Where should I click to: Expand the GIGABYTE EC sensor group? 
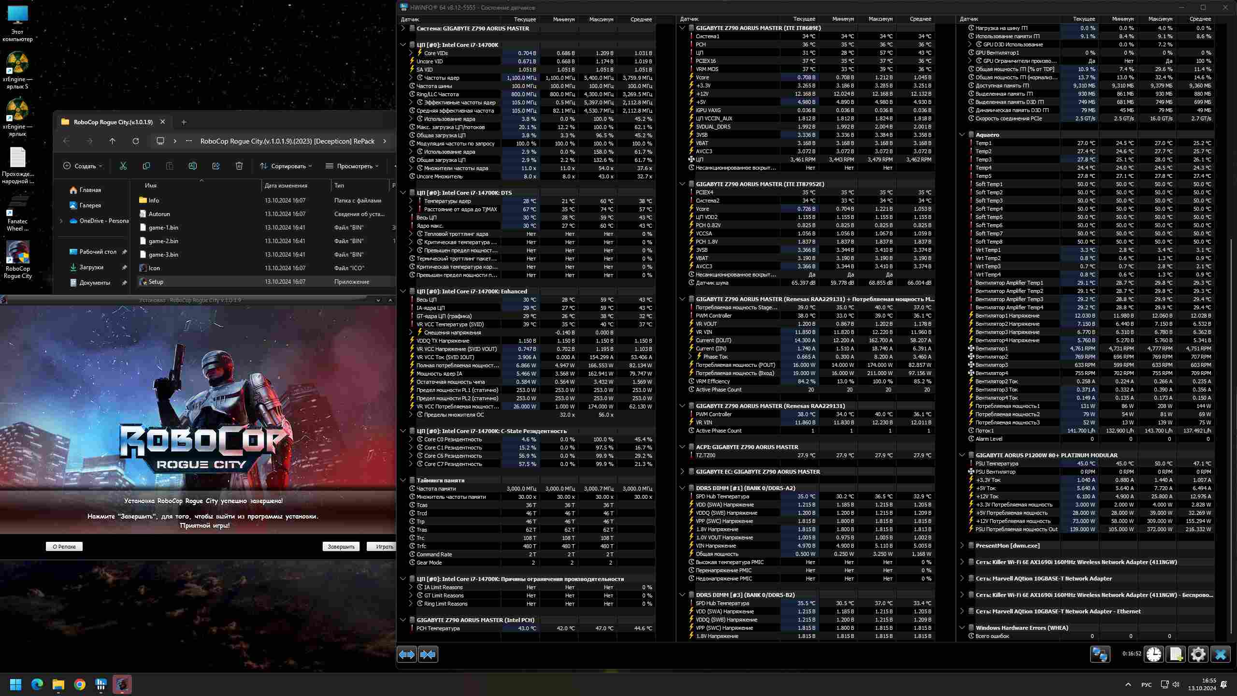pos(682,472)
